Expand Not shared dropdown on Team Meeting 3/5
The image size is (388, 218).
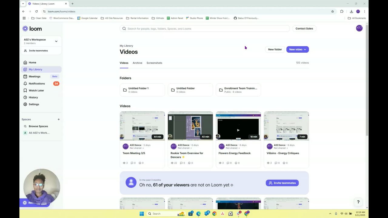click(137, 148)
